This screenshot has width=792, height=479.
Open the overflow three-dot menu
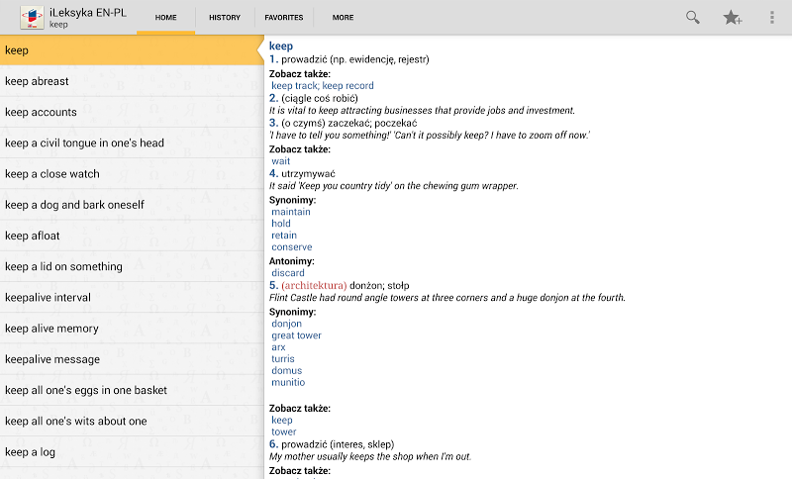(x=772, y=17)
